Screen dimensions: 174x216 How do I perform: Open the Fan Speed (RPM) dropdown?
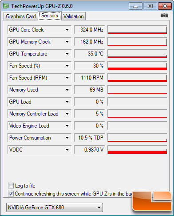pyautogui.click(x=67, y=78)
